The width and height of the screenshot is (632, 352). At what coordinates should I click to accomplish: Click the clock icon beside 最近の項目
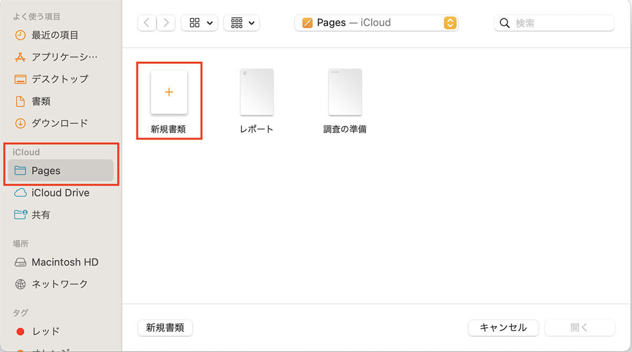tap(21, 35)
